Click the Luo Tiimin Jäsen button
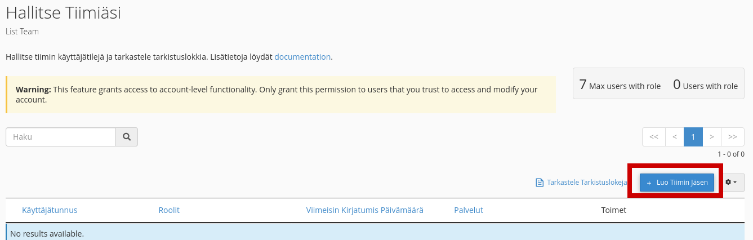753x240 pixels. click(x=677, y=183)
